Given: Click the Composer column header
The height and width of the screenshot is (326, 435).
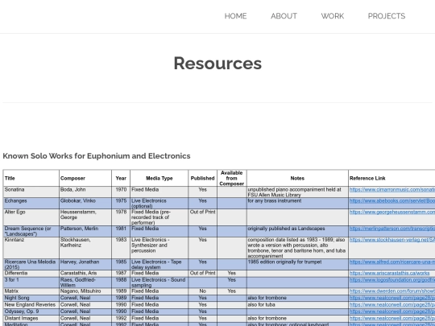Looking at the screenshot, I should click(85, 178).
